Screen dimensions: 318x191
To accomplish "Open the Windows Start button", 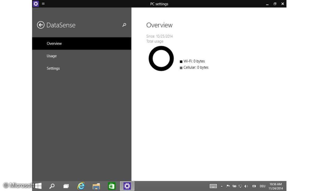I will coord(38,186).
